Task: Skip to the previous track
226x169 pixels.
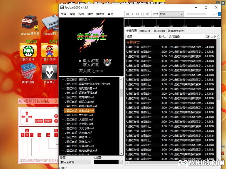Action: pos(127,14)
